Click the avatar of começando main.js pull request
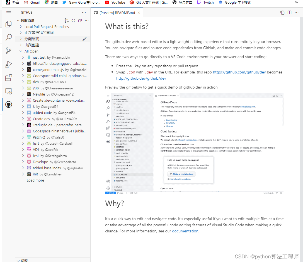This screenshot has height=262, width=303. point(29,70)
